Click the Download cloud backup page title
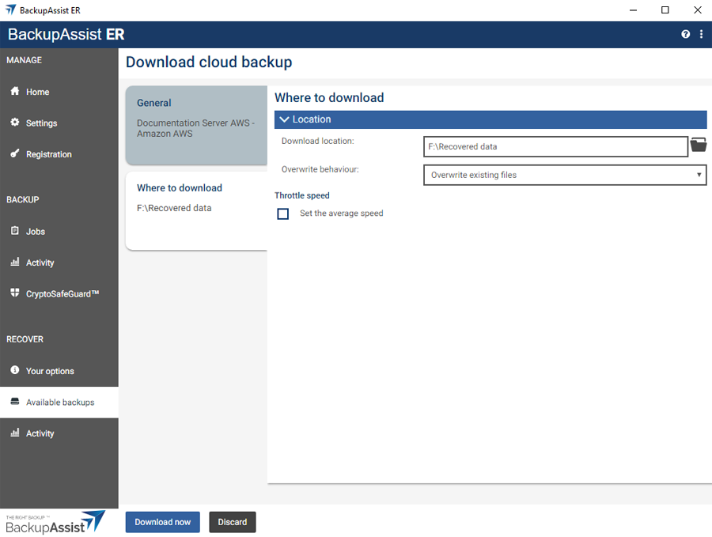The width and height of the screenshot is (712, 537). click(x=209, y=62)
